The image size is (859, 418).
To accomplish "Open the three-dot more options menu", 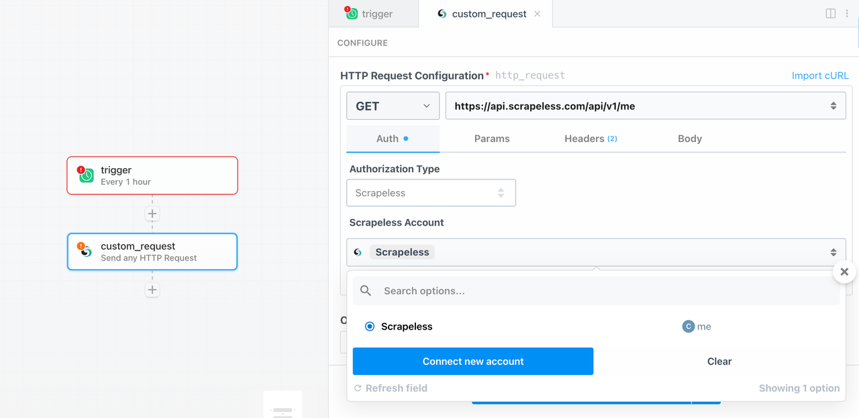I will (847, 13).
